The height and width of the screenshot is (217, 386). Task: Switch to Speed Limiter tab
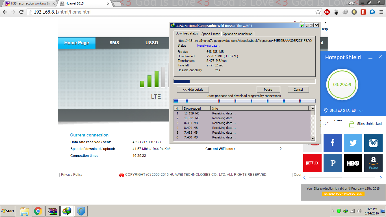click(x=211, y=34)
